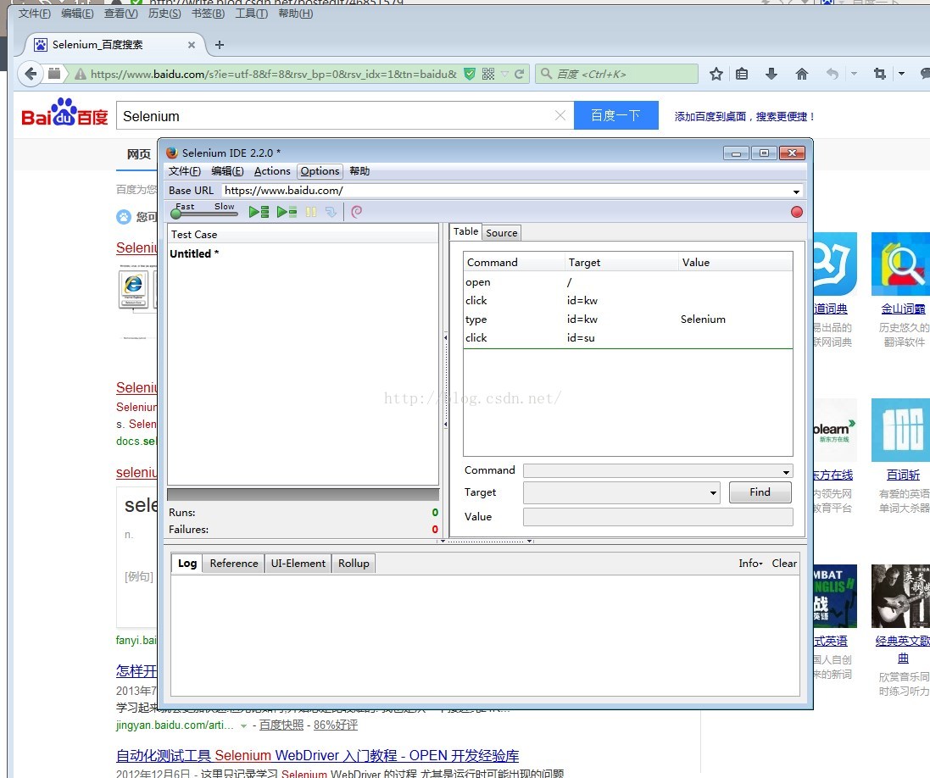Bookmark page with star icon
Screen dimensions: 930x778
716,74
